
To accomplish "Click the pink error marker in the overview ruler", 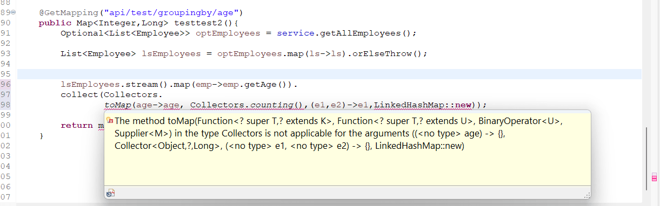I will point(654,177).
